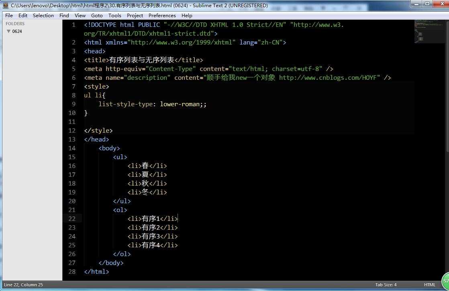Click the closing </style> tag
This screenshot has width=449, height=291.
[x=98, y=131]
